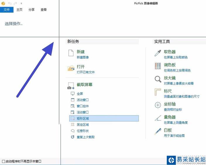Click 在屏幕上测量角度 description text
The height and width of the screenshot is (165, 206).
[176, 123]
